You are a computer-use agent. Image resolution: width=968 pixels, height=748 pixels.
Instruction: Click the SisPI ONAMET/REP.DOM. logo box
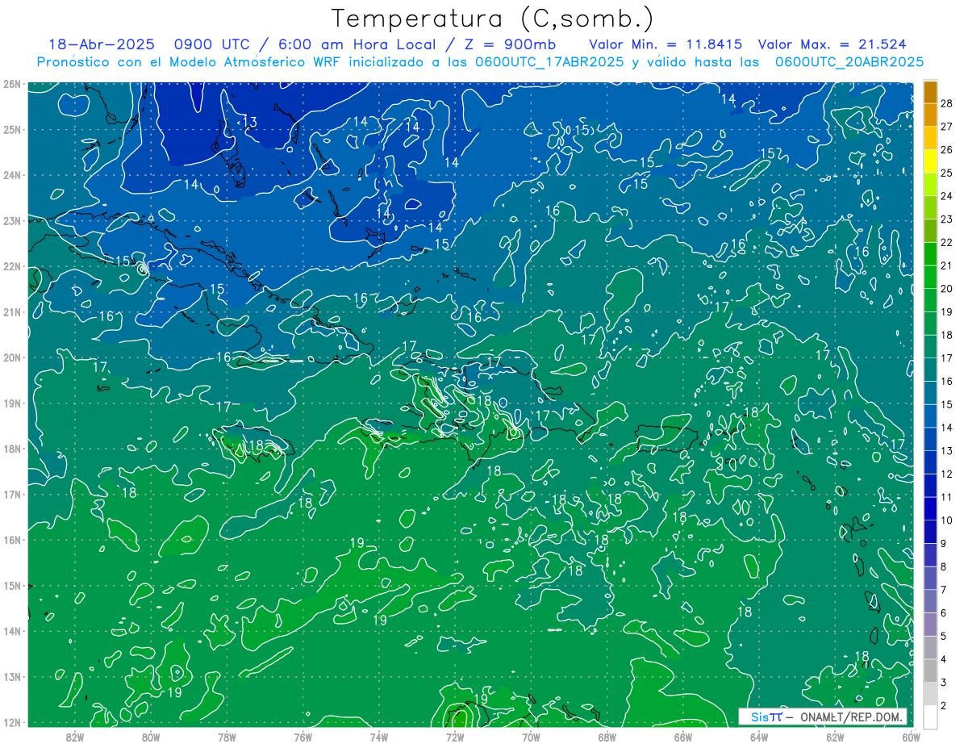pyautogui.click(x=823, y=717)
